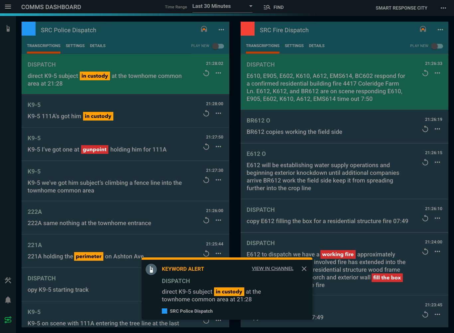Open options for 21:27:50 gunpoint message

pyautogui.click(x=218, y=147)
